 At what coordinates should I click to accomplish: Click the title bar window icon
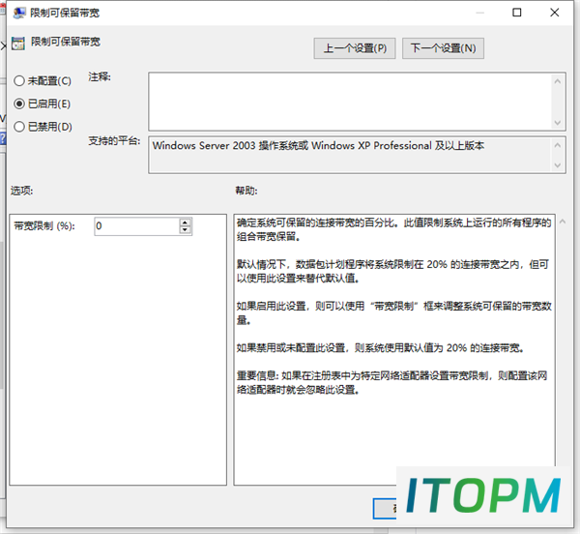(19, 13)
